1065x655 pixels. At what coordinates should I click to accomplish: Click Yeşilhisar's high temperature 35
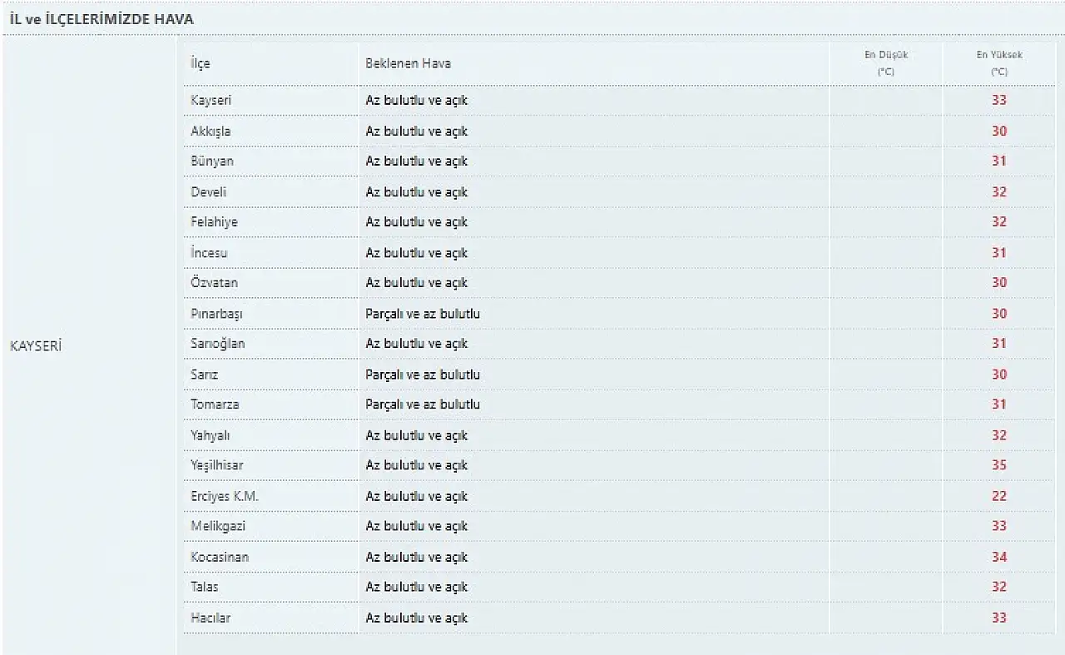(999, 465)
